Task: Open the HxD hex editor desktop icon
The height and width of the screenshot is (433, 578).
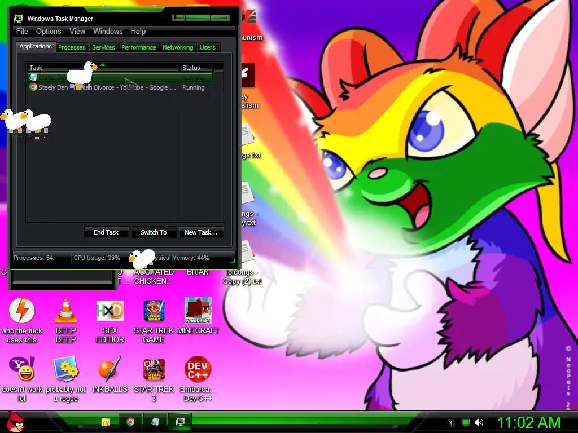Action: coord(110,311)
